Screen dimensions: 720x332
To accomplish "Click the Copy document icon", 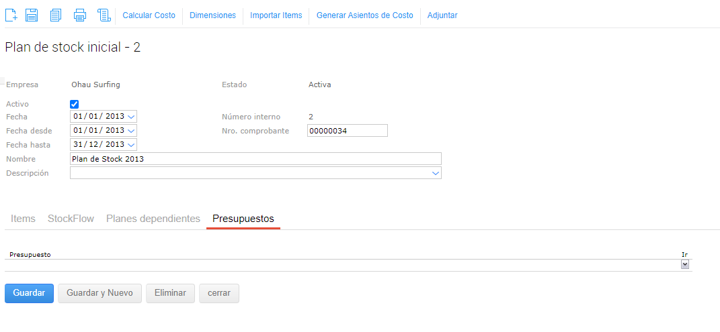I will pyautogui.click(x=56, y=15).
